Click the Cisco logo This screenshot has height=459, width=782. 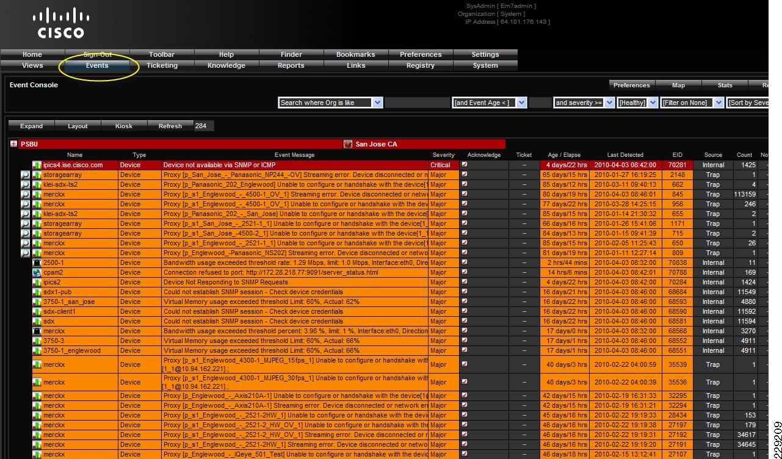pos(60,23)
